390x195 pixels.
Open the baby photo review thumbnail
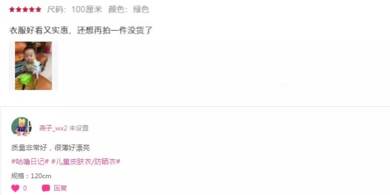coord(33,66)
